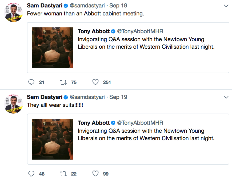Image resolution: width=232 pixels, height=179 pixels.
Task: Click Sam Dastyari's verified badge in first tweet
Action: tap(66, 6)
